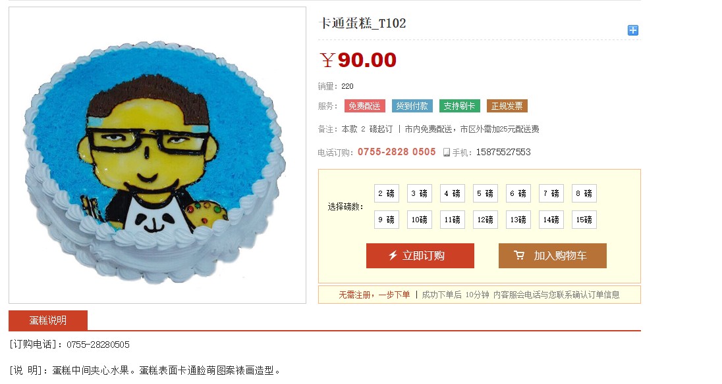The width and height of the screenshot is (722, 384).
Task: Select the 15磅 weight option
Action: point(584,220)
